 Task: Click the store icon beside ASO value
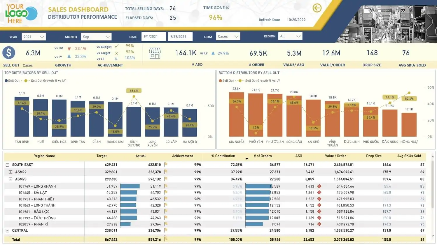155,53
